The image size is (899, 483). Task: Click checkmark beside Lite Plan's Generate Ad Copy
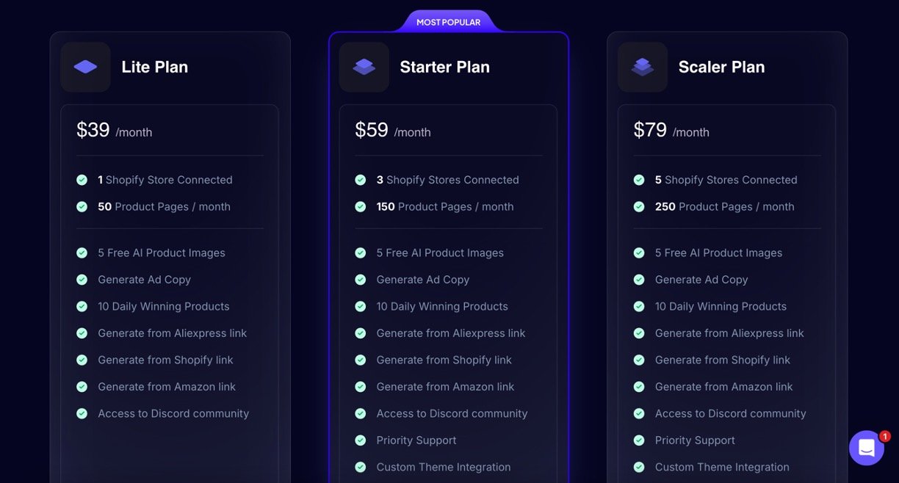coord(82,280)
